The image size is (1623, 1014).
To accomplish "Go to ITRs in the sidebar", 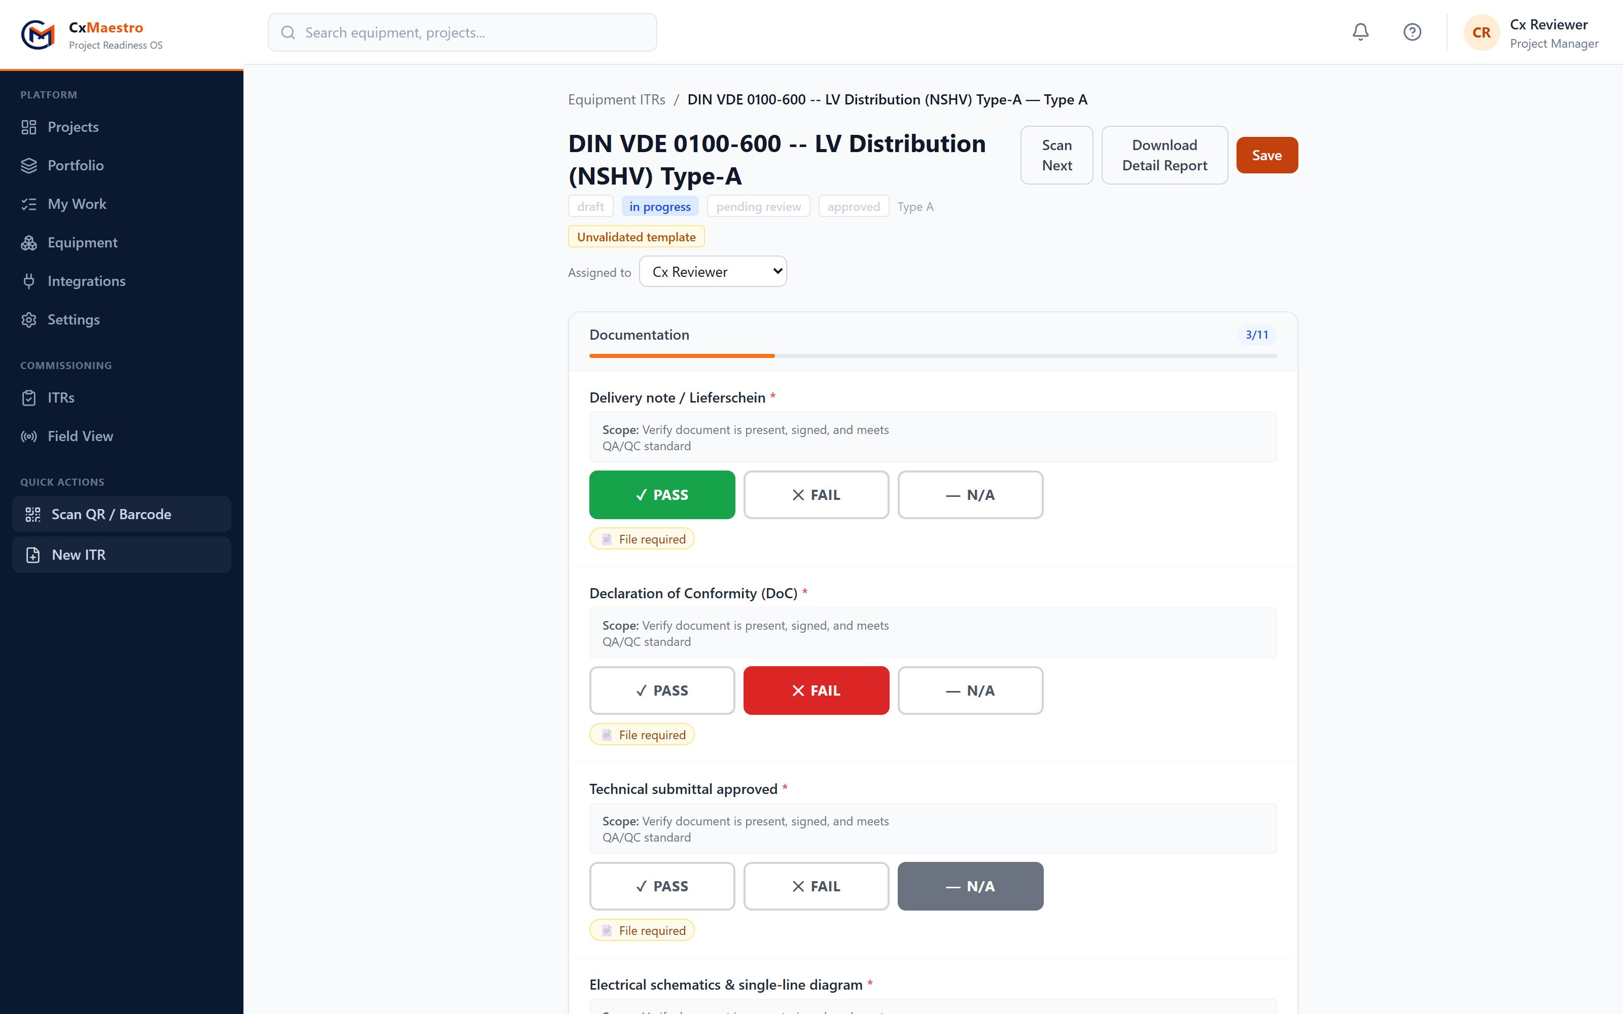I will coord(121,399).
